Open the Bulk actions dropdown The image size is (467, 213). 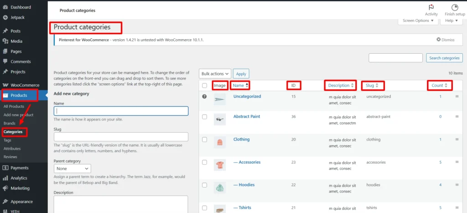[215, 74]
